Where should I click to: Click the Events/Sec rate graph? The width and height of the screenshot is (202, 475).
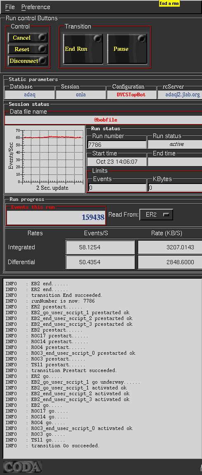pyautogui.click(x=45, y=159)
